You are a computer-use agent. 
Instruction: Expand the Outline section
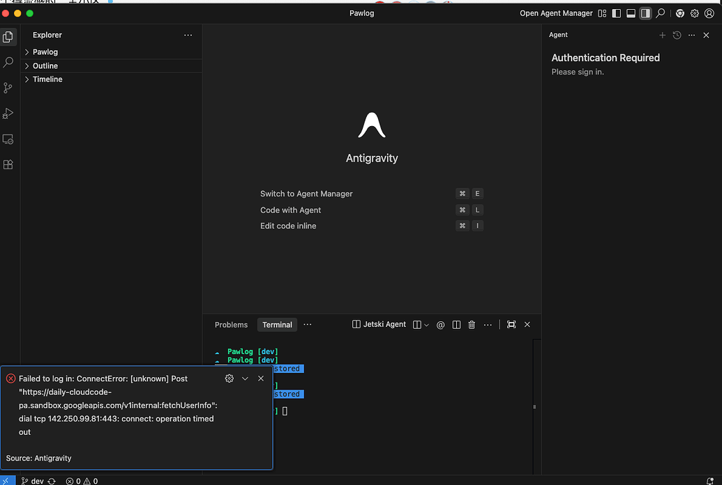point(112,66)
